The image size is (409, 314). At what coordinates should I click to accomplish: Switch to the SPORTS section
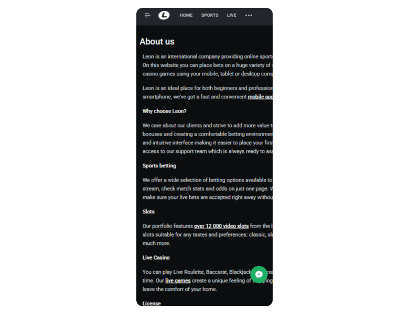point(210,16)
